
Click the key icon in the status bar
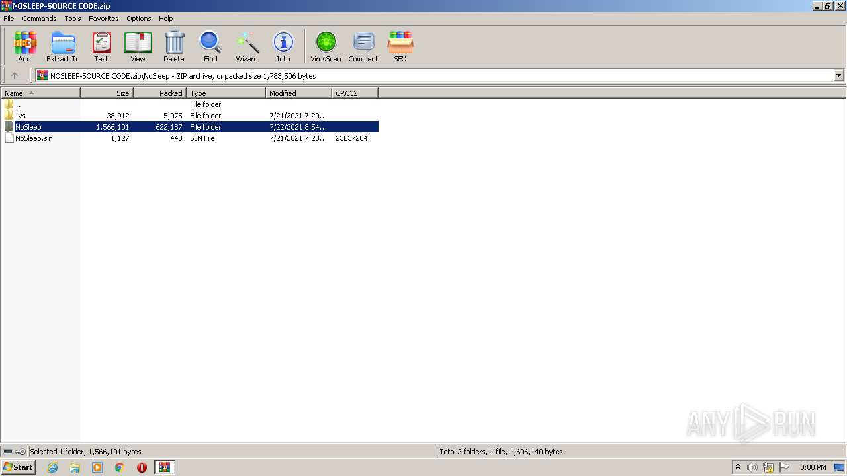point(21,452)
